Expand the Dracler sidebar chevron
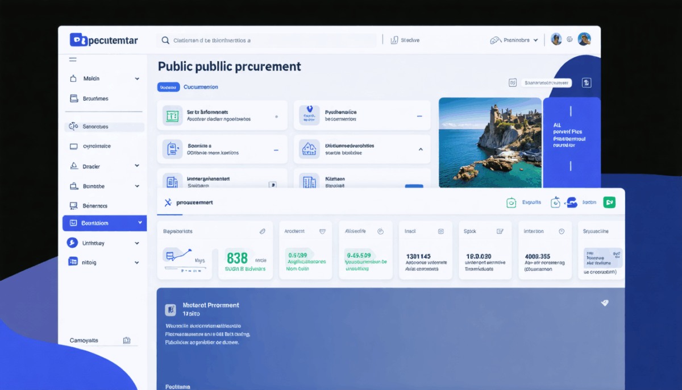The height and width of the screenshot is (390, 682). point(137,166)
